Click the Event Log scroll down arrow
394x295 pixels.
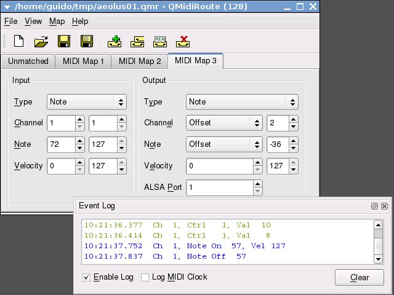point(378,259)
